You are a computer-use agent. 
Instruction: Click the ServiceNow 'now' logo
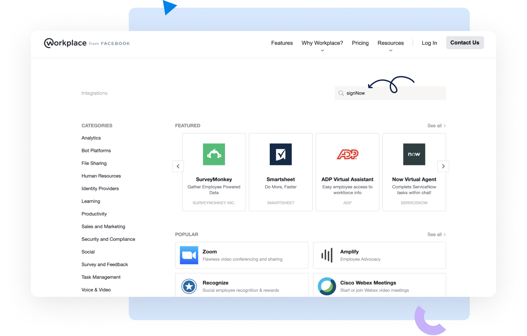coord(414,154)
